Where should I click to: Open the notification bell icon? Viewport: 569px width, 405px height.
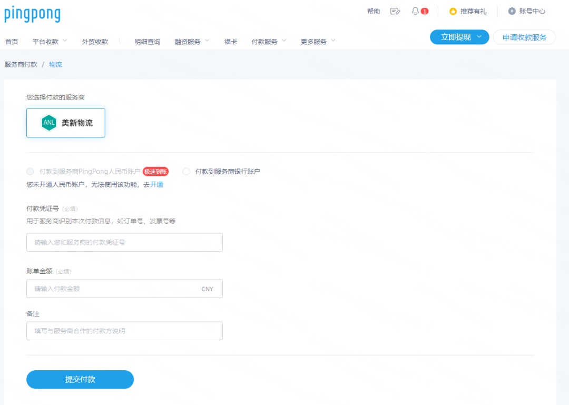click(x=415, y=11)
